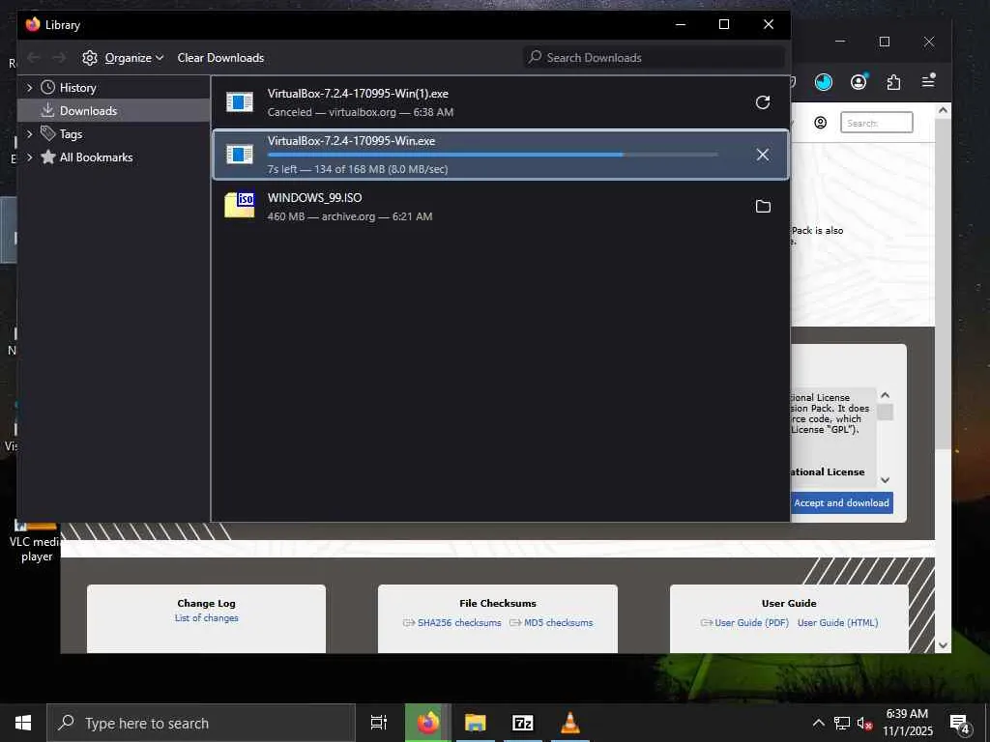Select Downloads in the Library sidebar
The image size is (990, 742).
pos(114,110)
